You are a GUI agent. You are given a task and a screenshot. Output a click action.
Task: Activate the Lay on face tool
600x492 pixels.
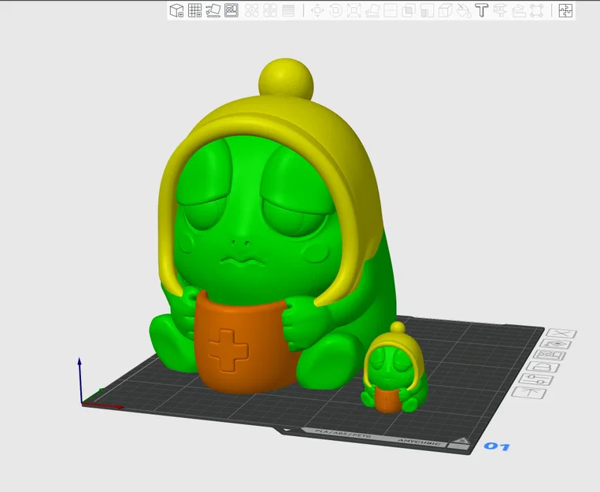pos(372,10)
